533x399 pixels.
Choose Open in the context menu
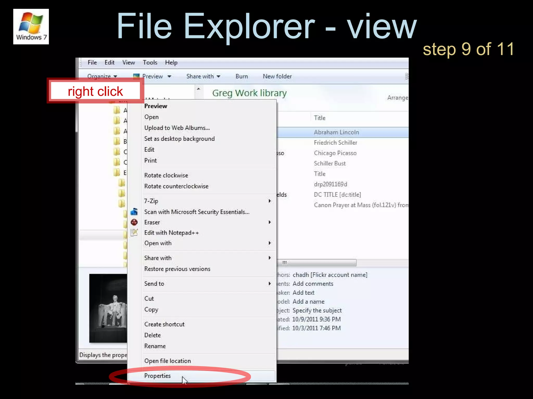pos(151,117)
